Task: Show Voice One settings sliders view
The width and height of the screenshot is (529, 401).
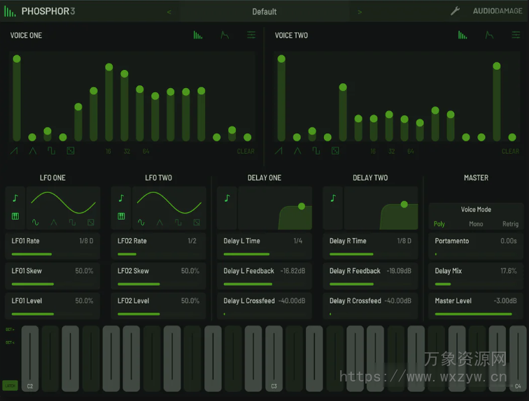Action: point(251,35)
